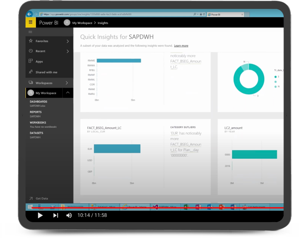Image resolution: width=299 pixels, height=238 pixels.
Task: Mute the video volume
Action: pos(69,215)
